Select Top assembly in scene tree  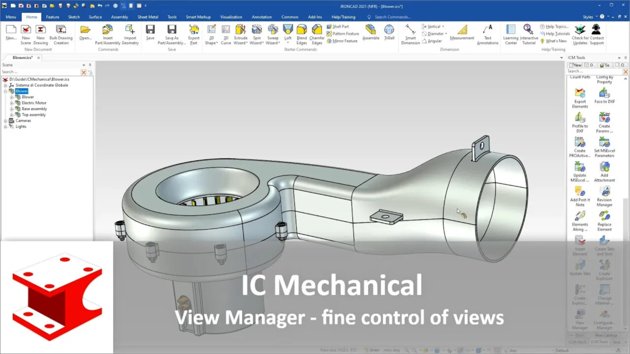pos(33,115)
